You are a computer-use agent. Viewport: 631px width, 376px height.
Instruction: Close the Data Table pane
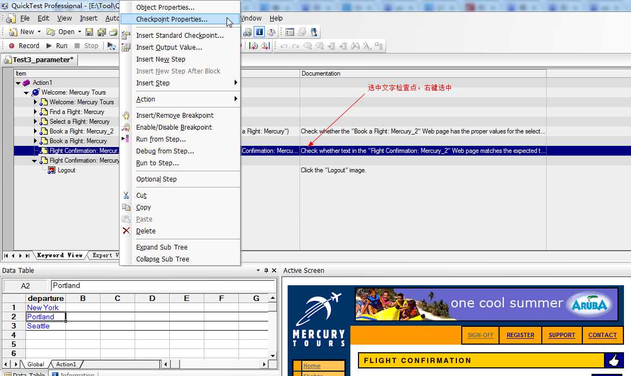pos(274,271)
